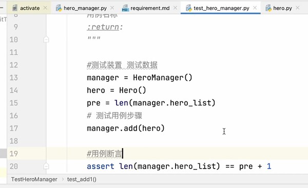308x188 pixels.
Task: Select TestHeroManager in the breadcrumb bar
Action: tap(34, 179)
